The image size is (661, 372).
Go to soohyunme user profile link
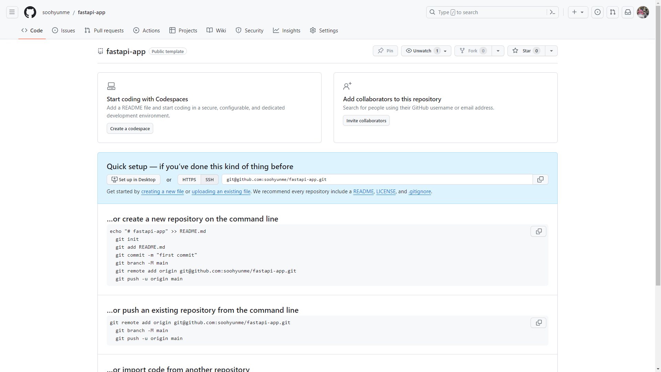pyautogui.click(x=56, y=12)
